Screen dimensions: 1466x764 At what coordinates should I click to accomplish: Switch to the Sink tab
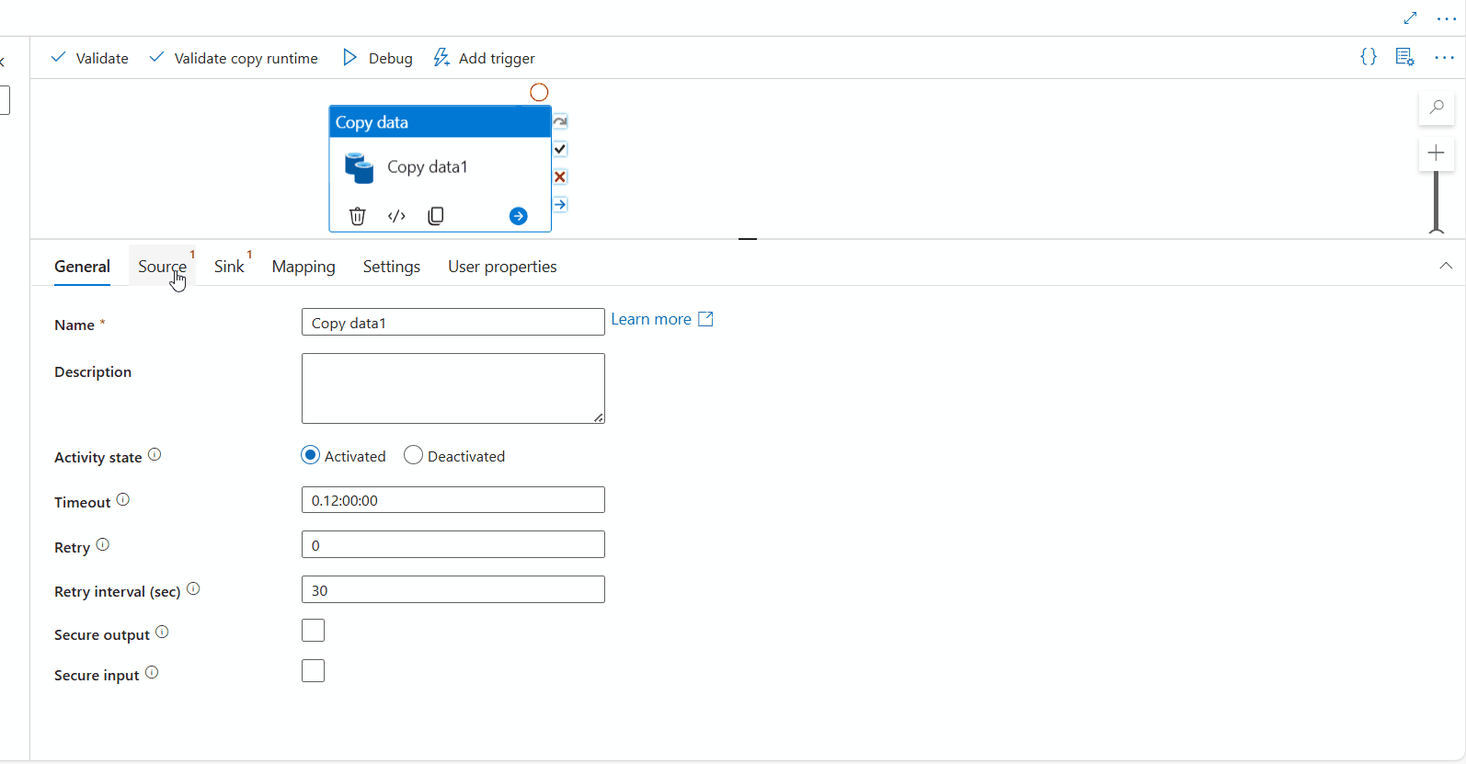click(x=229, y=267)
